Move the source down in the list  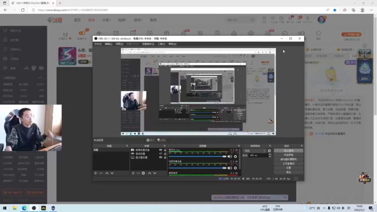point(155,173)
